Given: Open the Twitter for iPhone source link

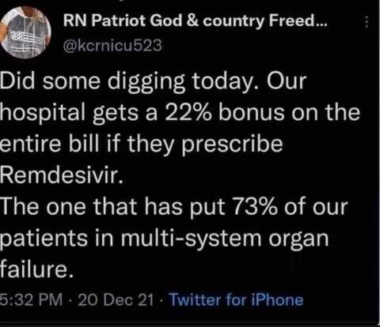Looking at the screenshot, I should (x=236, y=299).
